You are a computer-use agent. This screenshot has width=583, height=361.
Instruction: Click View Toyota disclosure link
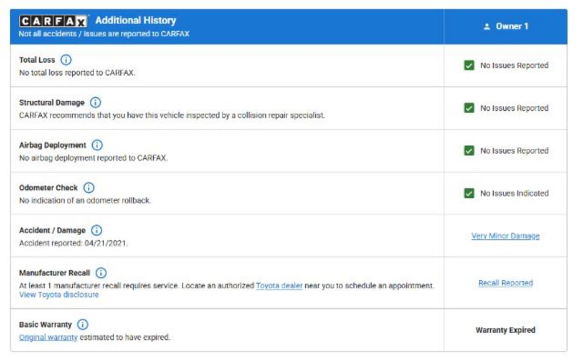pos(59,295)
